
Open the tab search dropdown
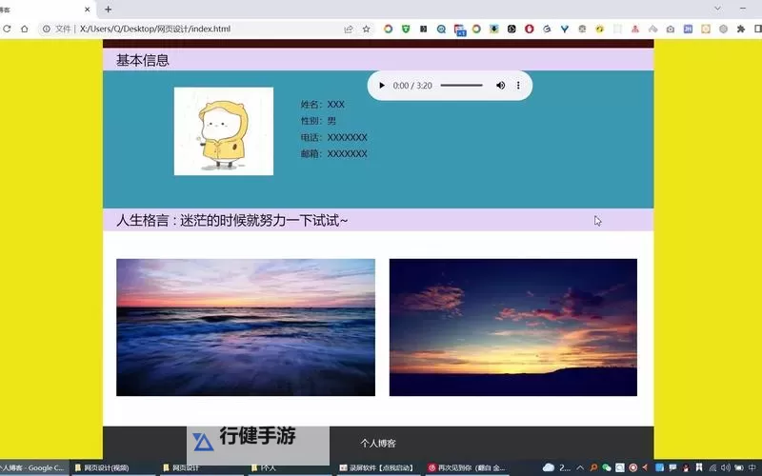point(717,9)
